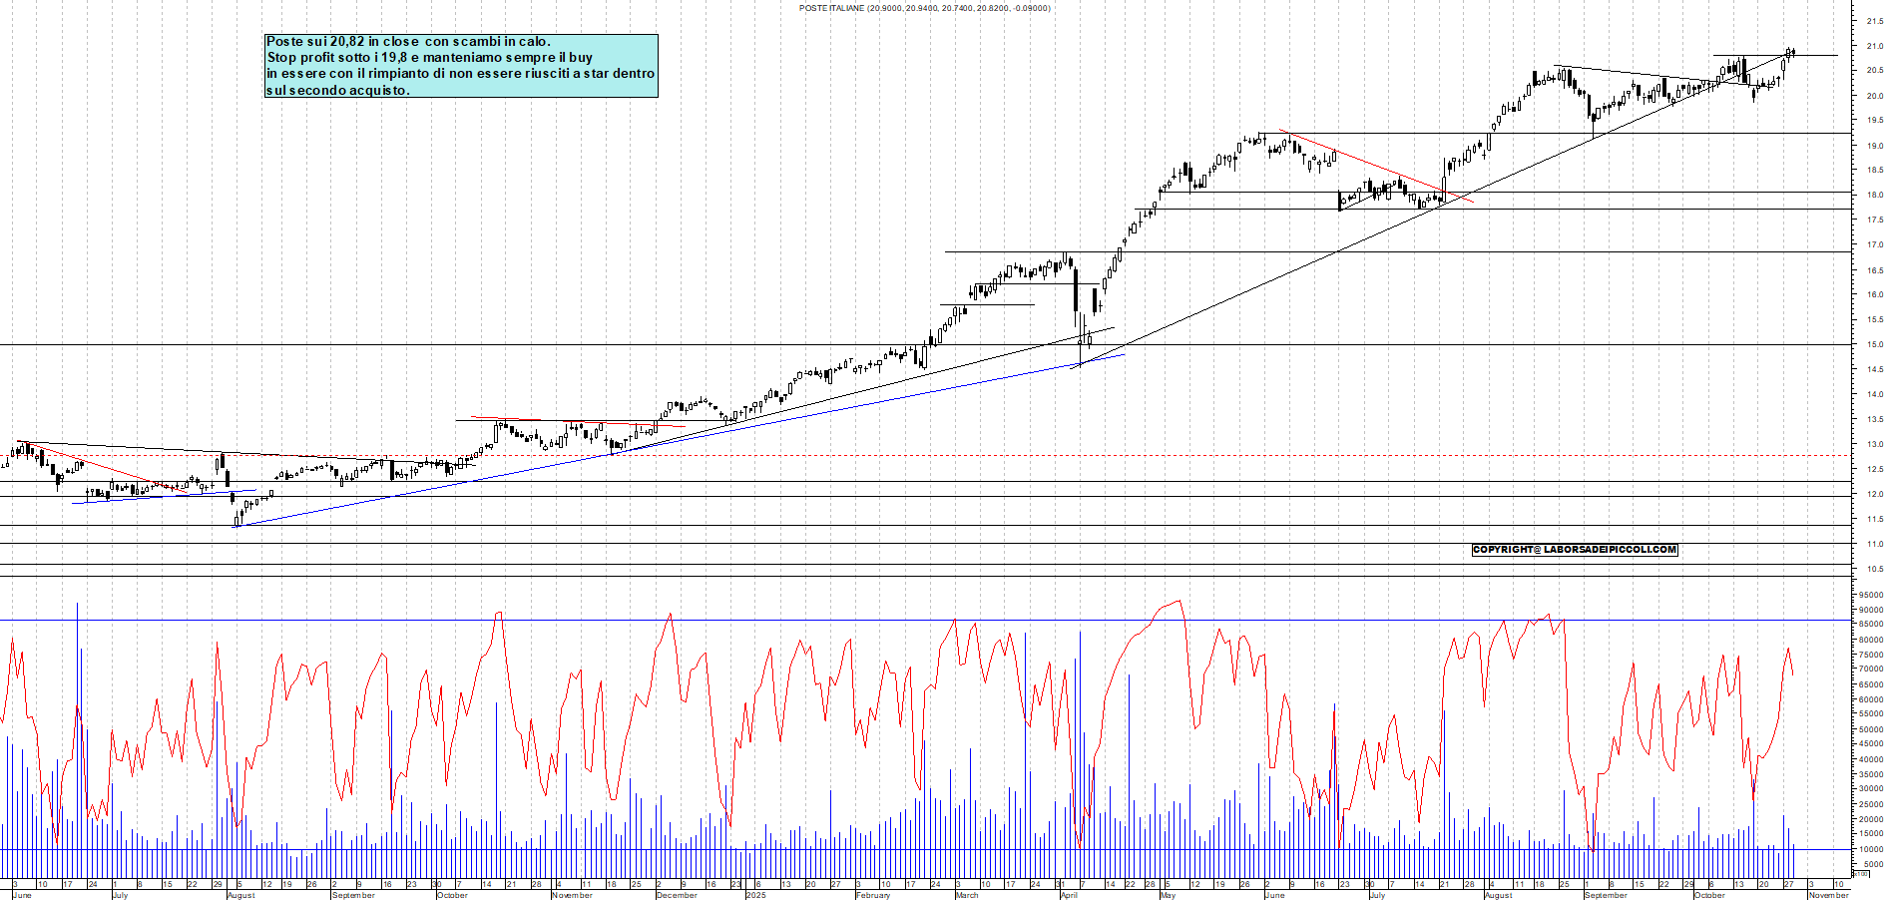1886x900 pixels.
Task: Click the cyan Poste commentary text box
Action: (461, 66)
